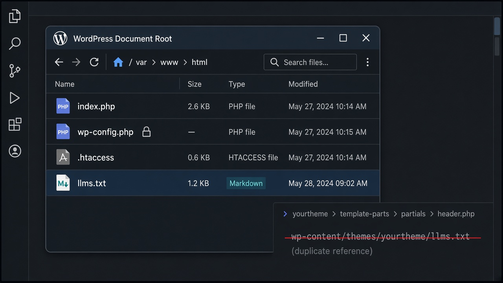503x283 pixels.
Task: Click the 1.2 KB size of llms.txt
Action: tap(198, 183)
